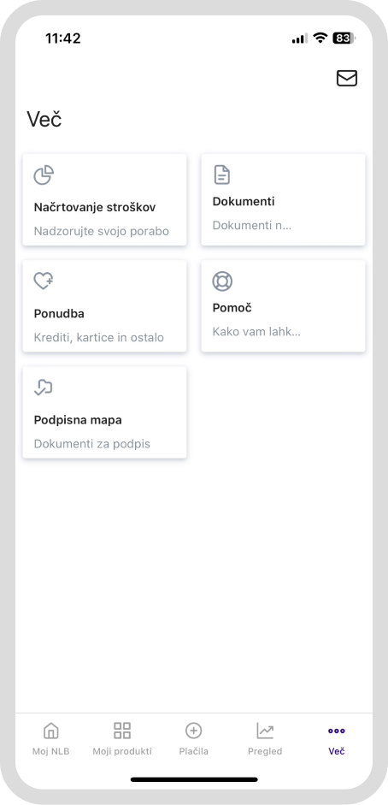Tap the heart plus icon for Ponudba
The width and height of the screenshot is (388, 805).
44,281
